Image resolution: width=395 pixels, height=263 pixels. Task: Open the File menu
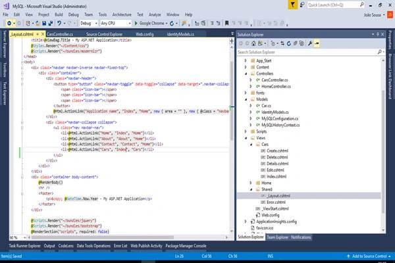5,14
